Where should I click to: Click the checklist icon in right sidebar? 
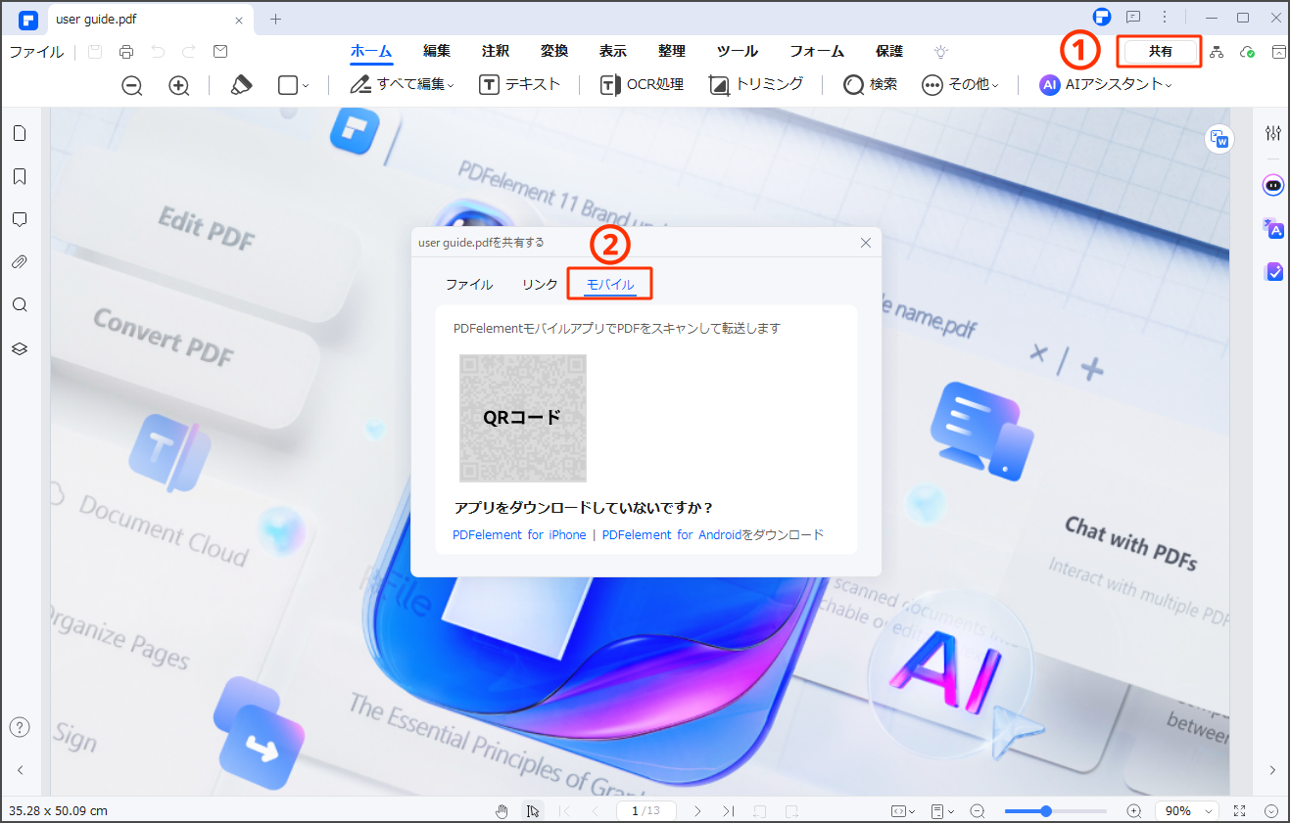tap(1273, 271)
